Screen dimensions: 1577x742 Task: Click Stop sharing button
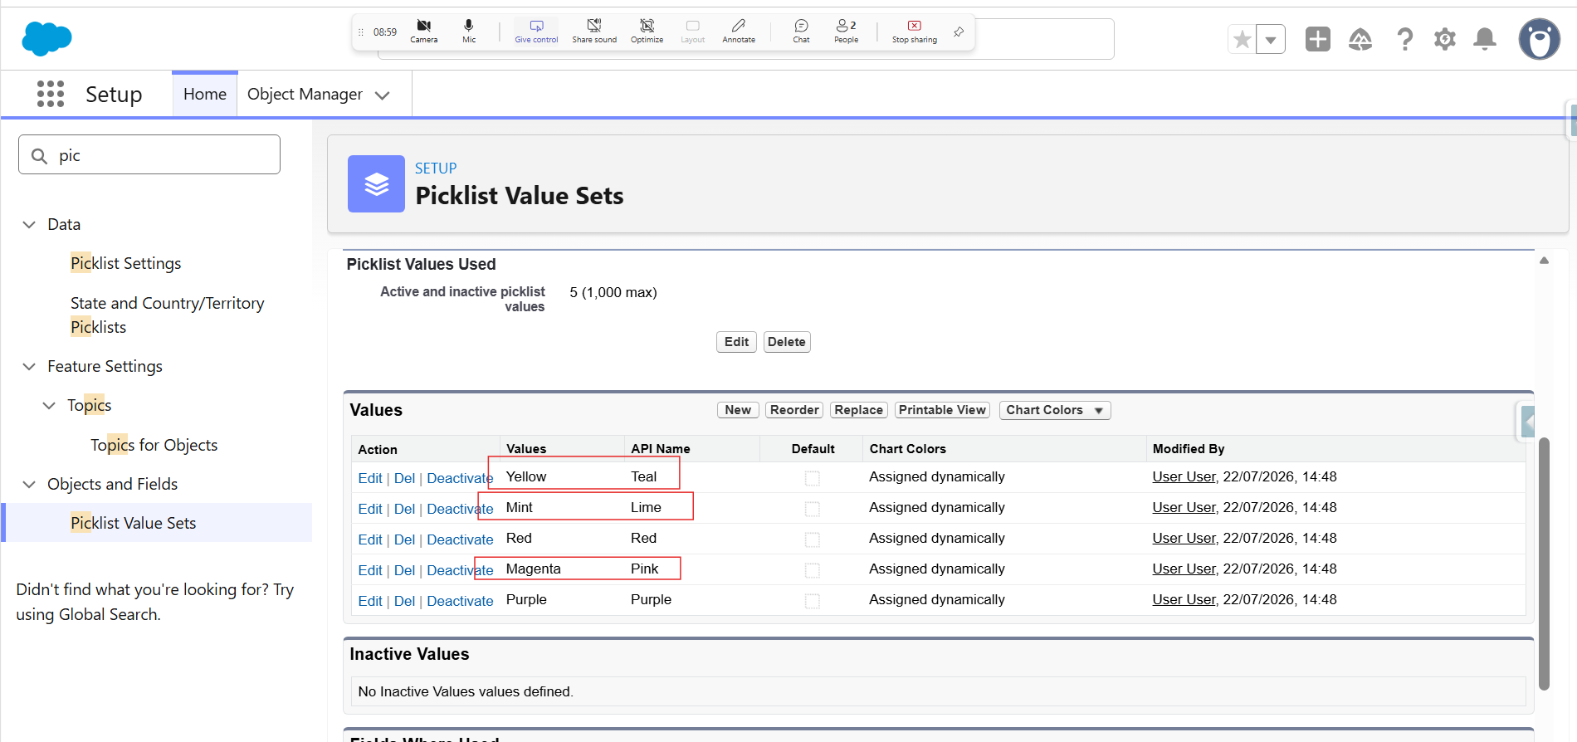point(914,32)
